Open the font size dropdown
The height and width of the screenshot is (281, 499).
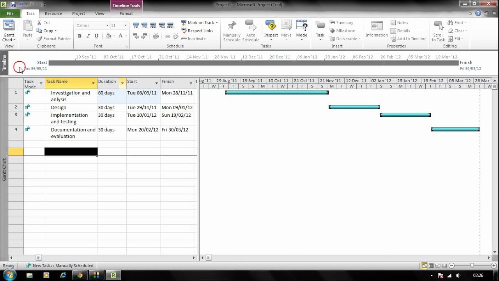(x=125, y=25)
